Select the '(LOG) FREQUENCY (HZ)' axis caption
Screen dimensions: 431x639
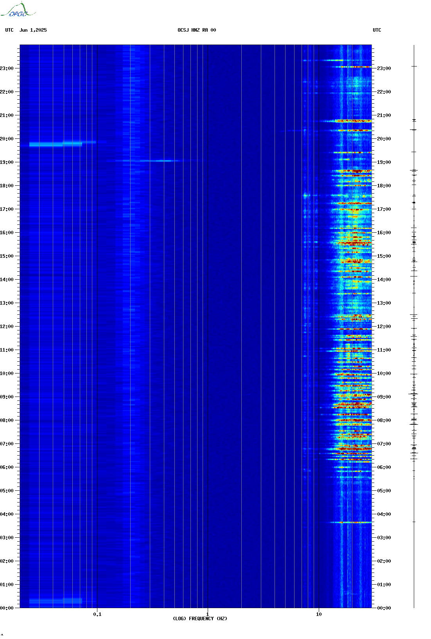[x=200, y=619]
